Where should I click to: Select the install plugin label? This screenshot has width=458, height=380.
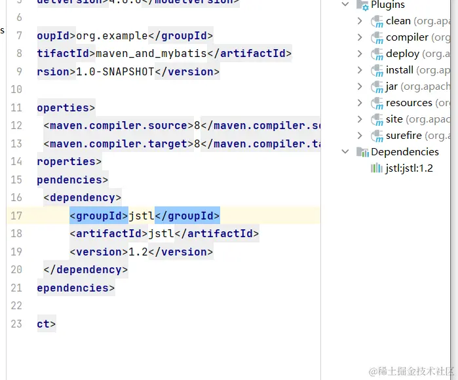click(400, 70)
